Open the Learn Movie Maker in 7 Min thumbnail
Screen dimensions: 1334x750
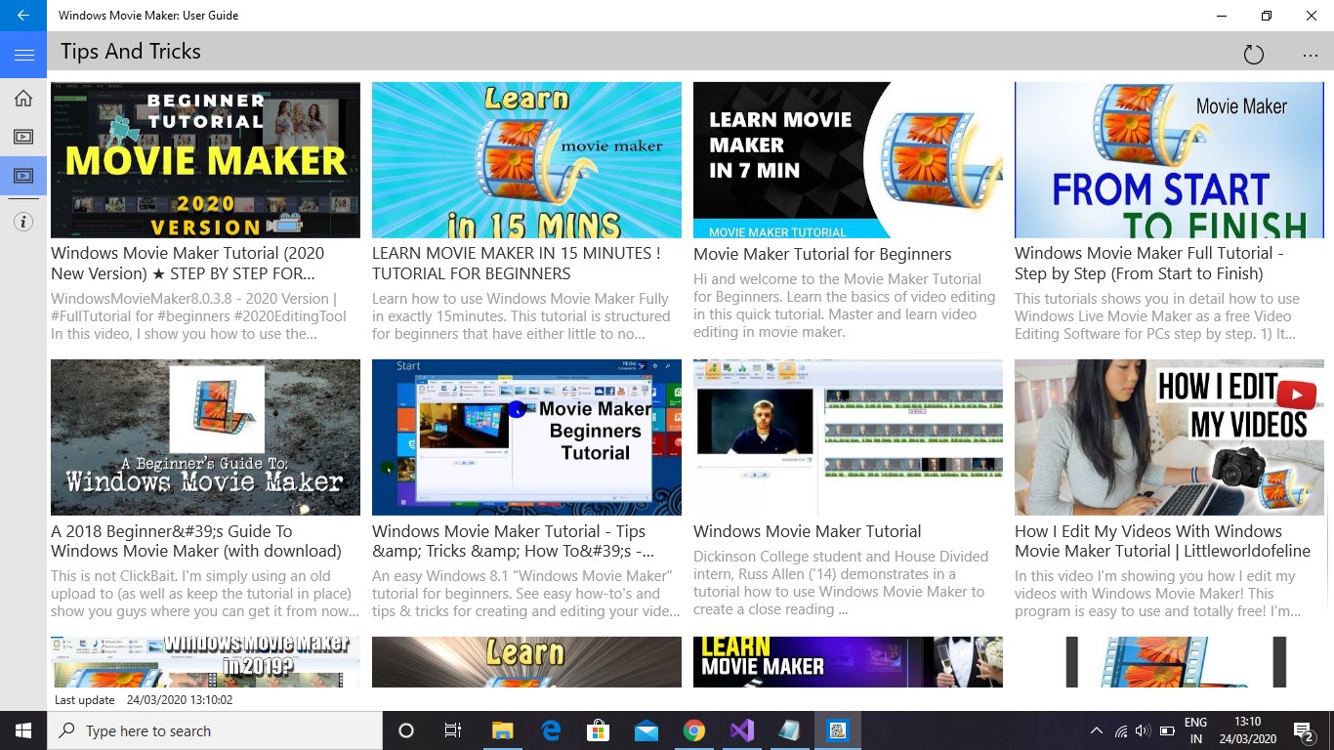coord(848,160)
